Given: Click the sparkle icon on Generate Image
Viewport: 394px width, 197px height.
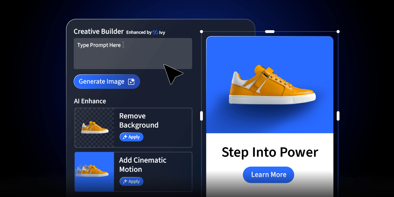Looking at the screenshot, I should pyautogui.click(x=131, y=82).
